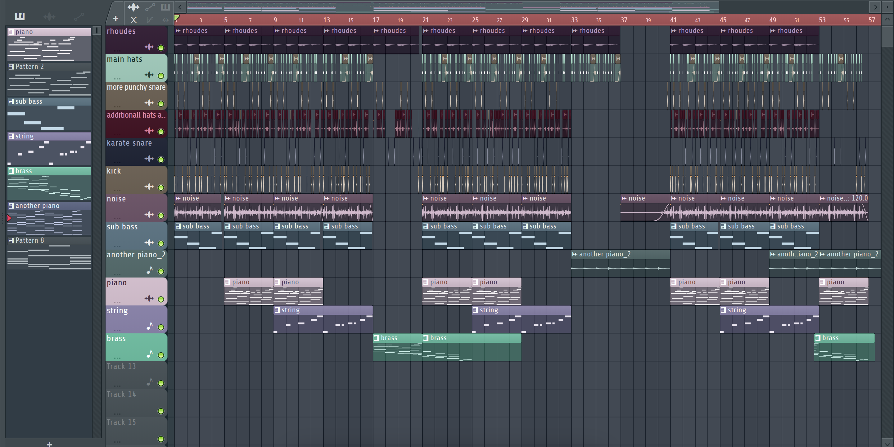Click the waveform icon on more punchy snare track
This screenshot has width=894, height=447.
click(149, 103)
